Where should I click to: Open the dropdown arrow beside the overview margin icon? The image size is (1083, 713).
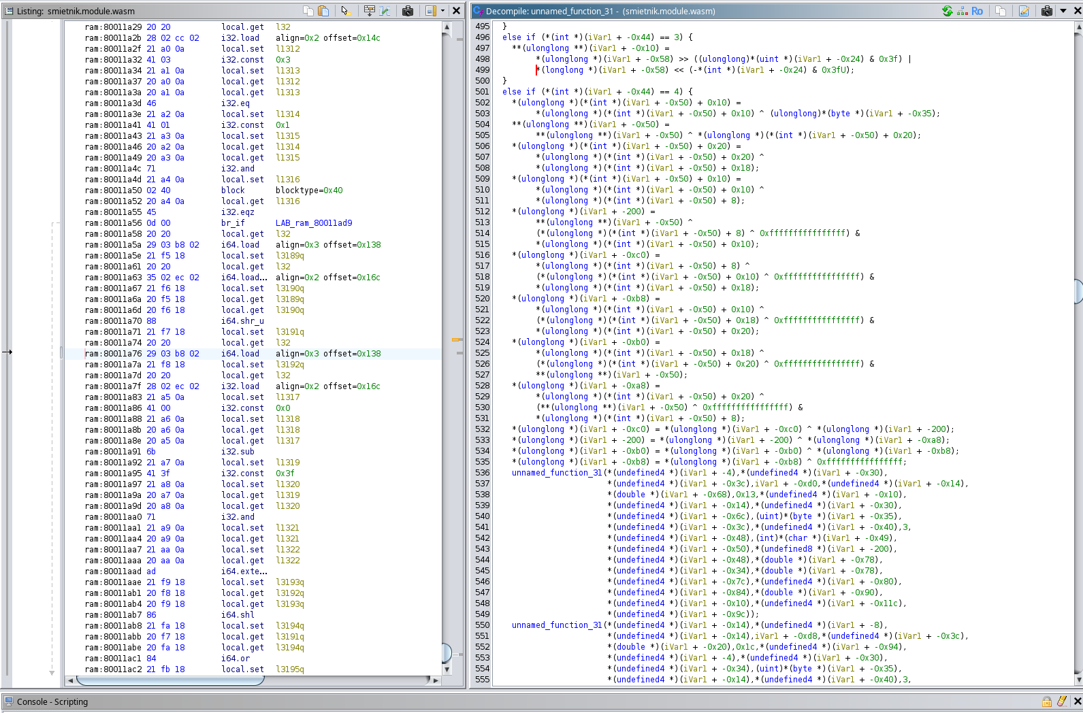pyautogui.click(x=442, y=11)
